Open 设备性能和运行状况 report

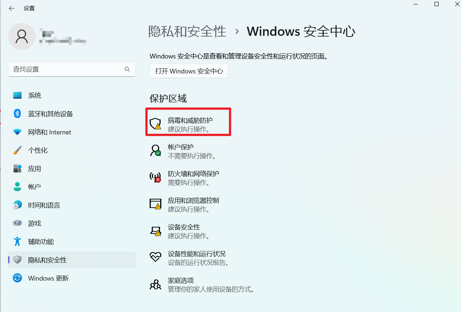pyautogui.click(x=190, y=258)
